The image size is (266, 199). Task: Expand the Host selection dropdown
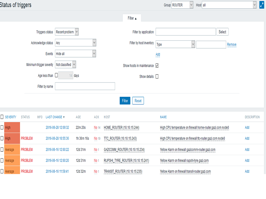[x=229, y=5]
